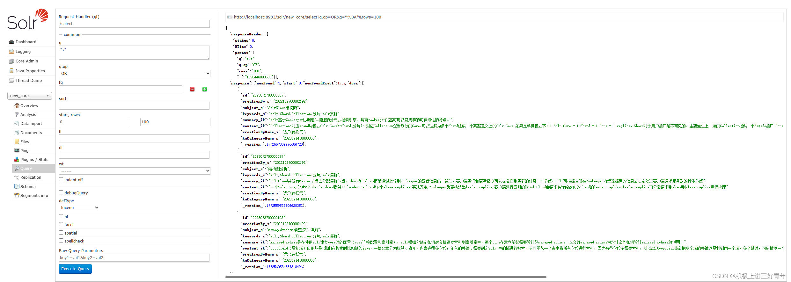Click the subject value "SolrCloud结构图"
791x282 pixels.
point(283,108)
